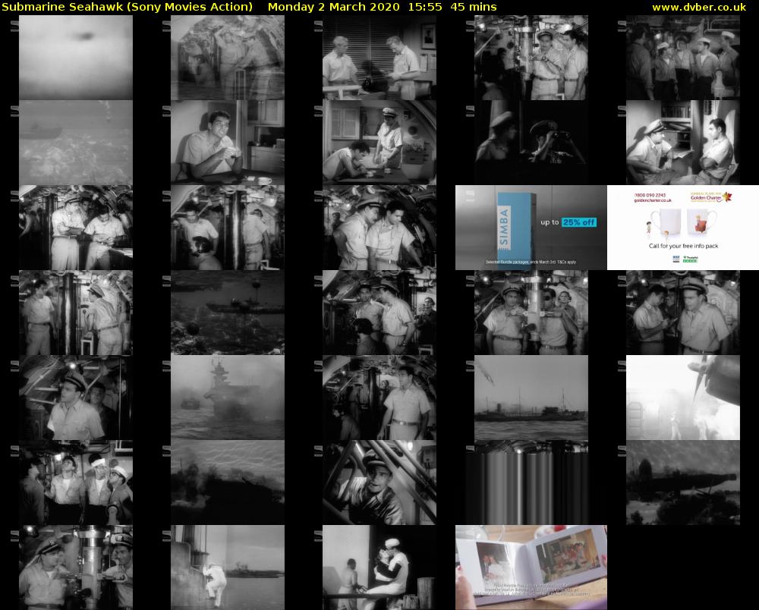Open frame of dark hull beneath rippling water surface
The height and width of the screenshot is (610, 759).
click(x=228, y=483)
